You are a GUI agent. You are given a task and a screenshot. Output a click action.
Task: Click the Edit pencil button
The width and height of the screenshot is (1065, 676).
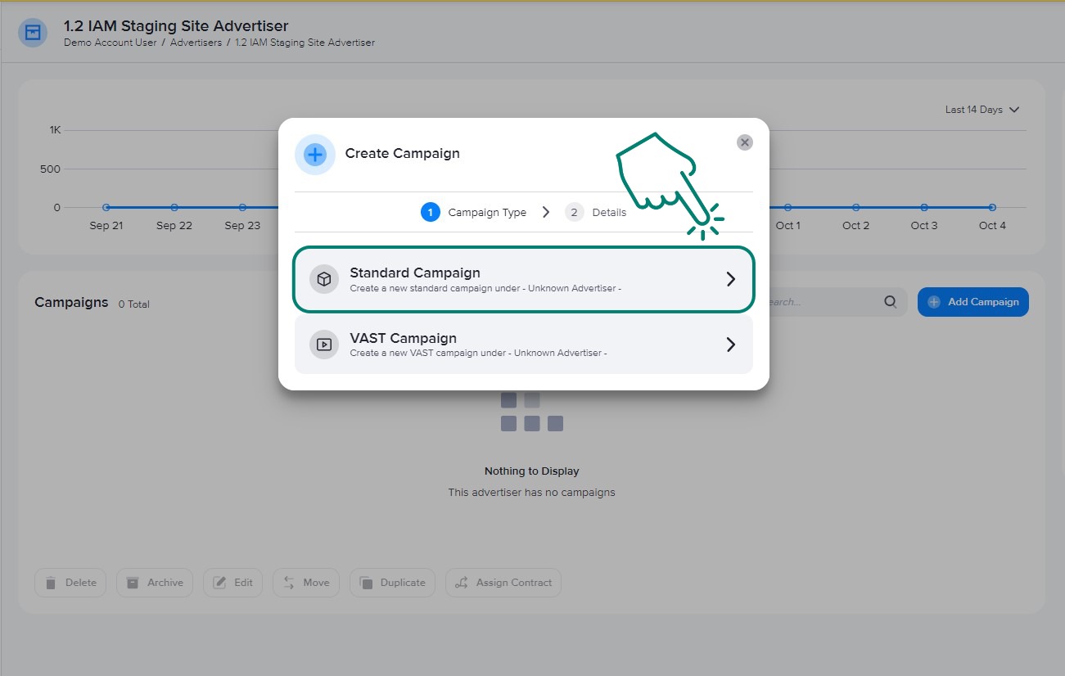point(233,583)
